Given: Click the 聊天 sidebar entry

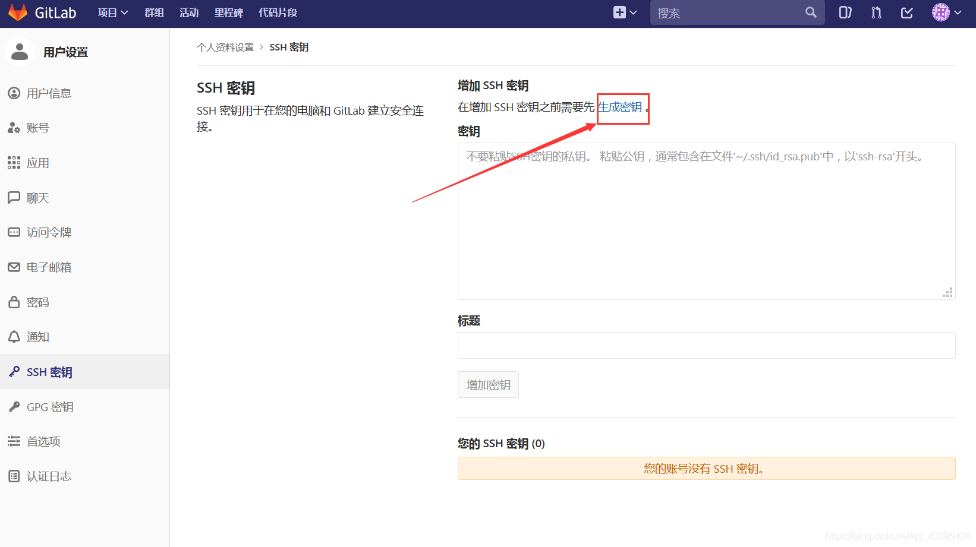Looking at the screenshot, I should click(x=84, y=198).
